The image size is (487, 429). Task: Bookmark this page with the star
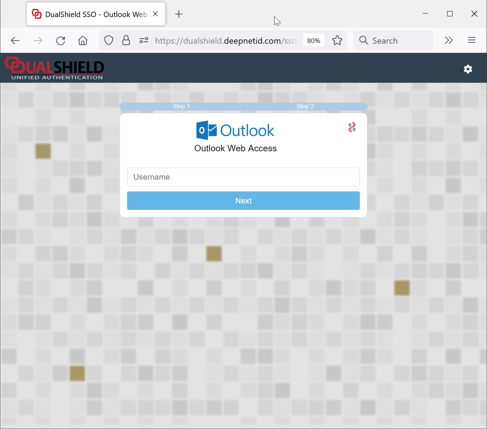point(337,40)
